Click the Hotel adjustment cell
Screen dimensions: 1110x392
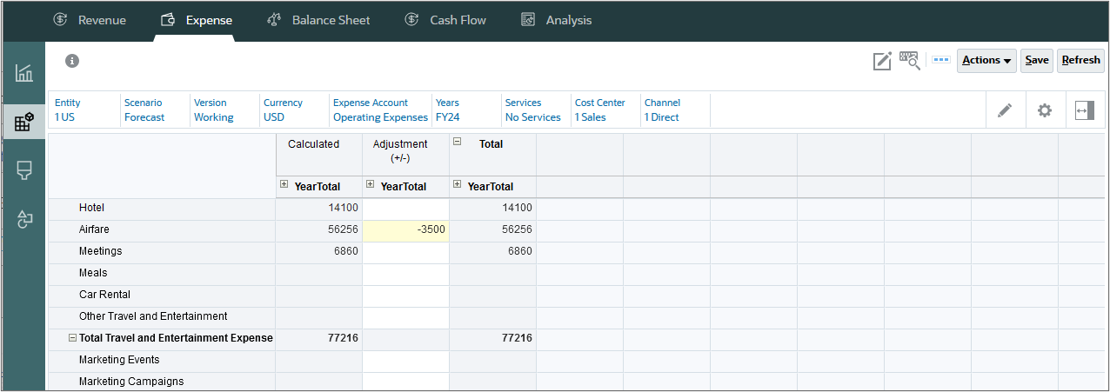point(406,209)
